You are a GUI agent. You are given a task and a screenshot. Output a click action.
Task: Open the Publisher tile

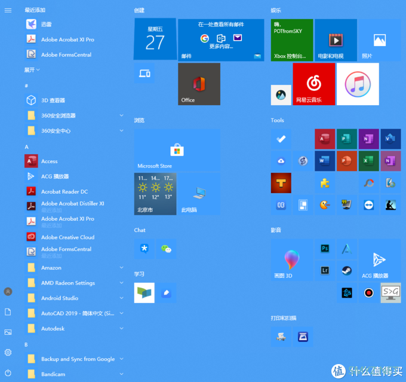coord(347,139)
